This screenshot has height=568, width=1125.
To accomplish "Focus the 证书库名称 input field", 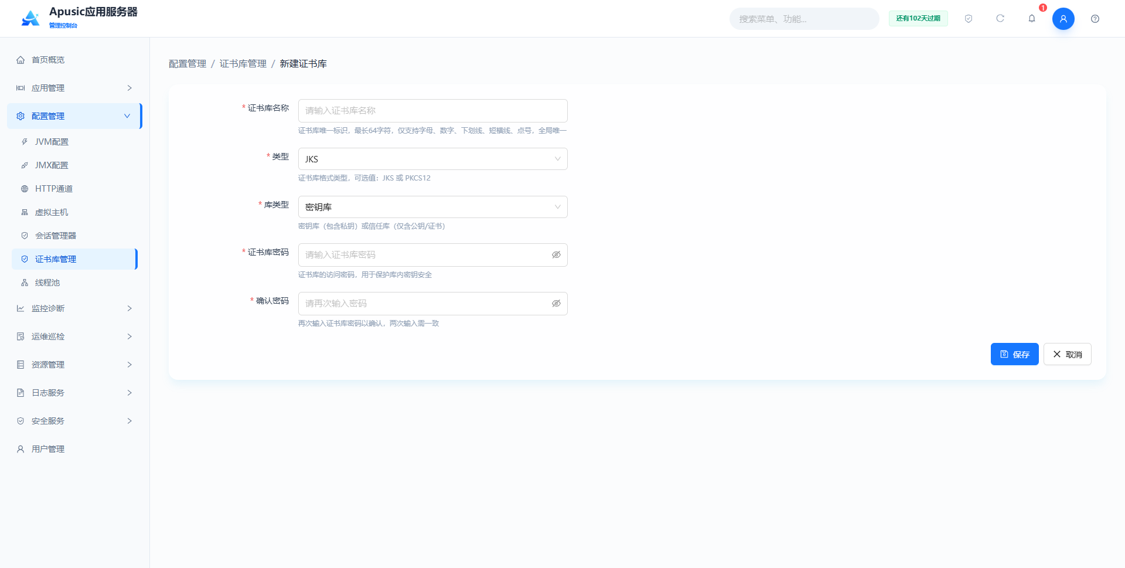I will pyautogui.click(x=433, y=111).
